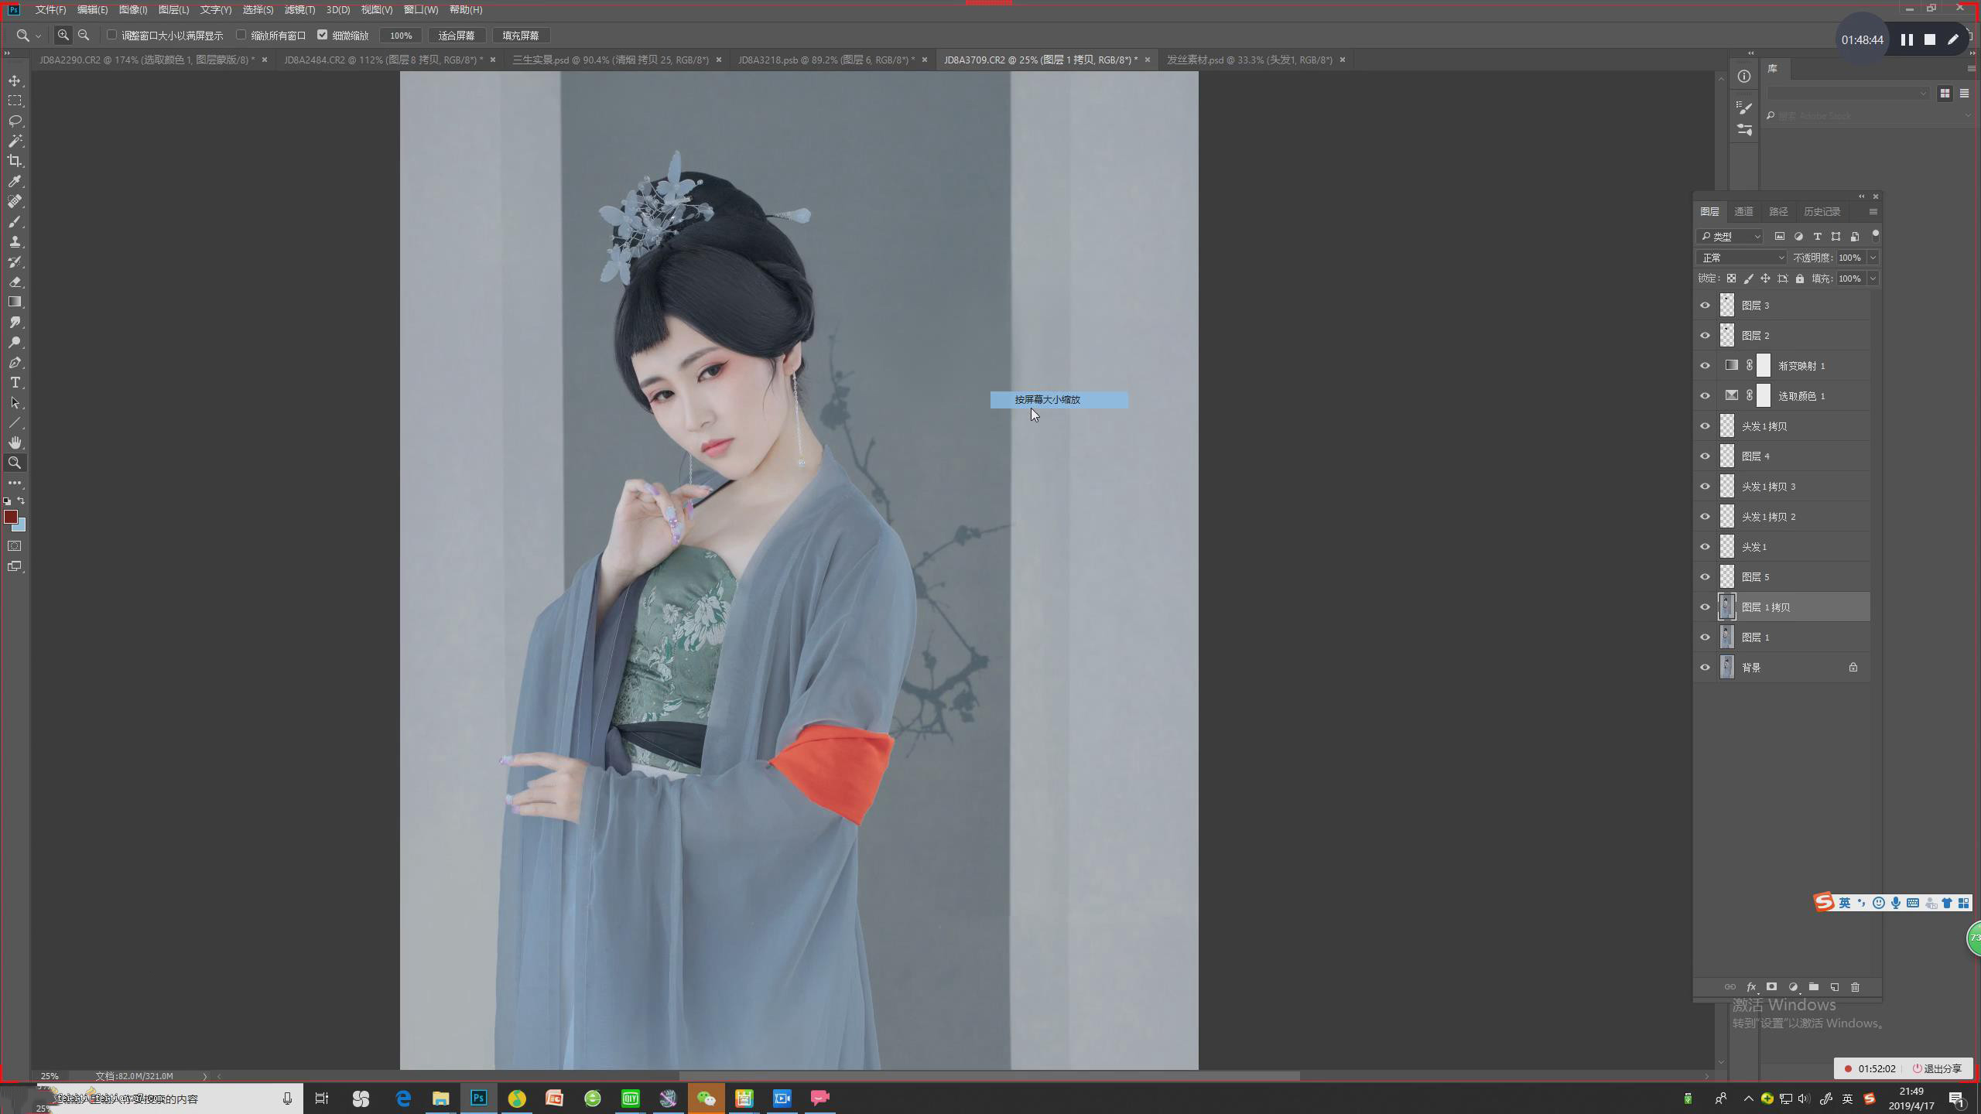This screenshot has height=1114, width=1981.
Task: Select the Healing Brush tool
Action: click(x=15, y=201)
